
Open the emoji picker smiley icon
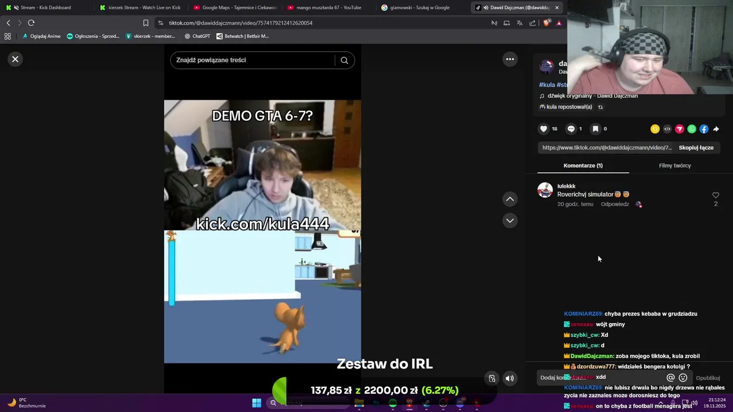pyautogui.click(x=683, y=378)
